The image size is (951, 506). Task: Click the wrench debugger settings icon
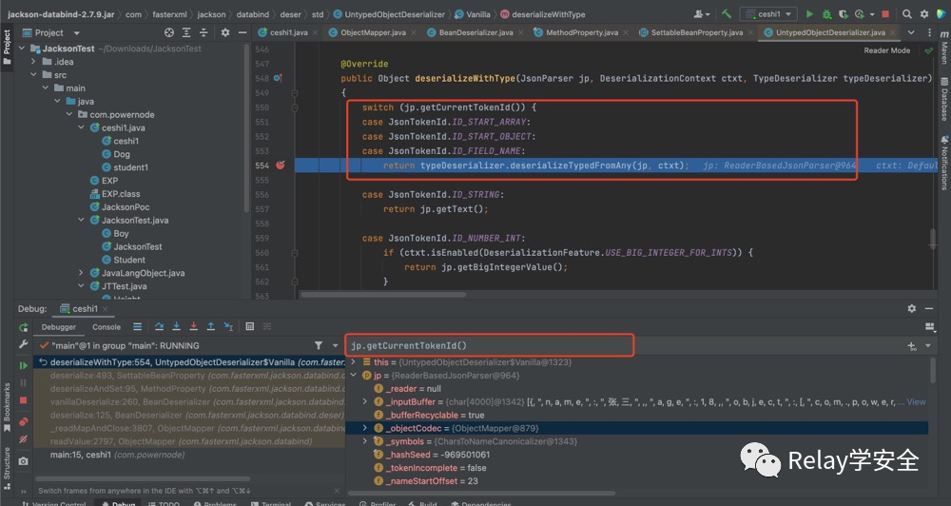tap(23, 344)
